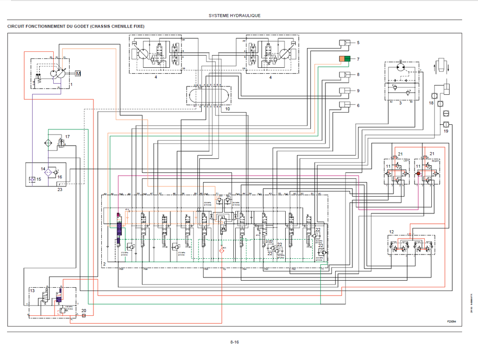Click the "SYSTEME HYDRAULIQUE" page header
This screenshot has height=355, width=478.
(x=234, y=15)
